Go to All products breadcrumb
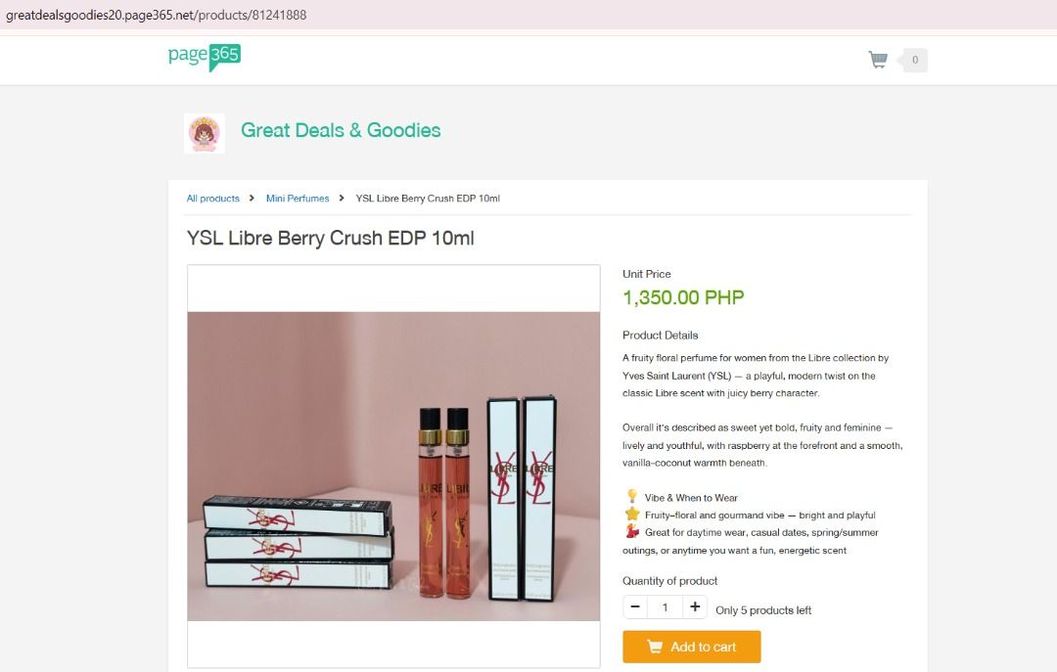Viewport: 1057px width, 672px height. 213,199
